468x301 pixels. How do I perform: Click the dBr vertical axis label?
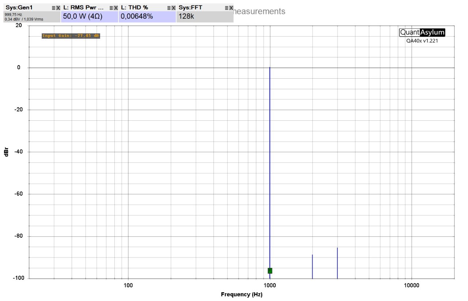coord(6,152)
